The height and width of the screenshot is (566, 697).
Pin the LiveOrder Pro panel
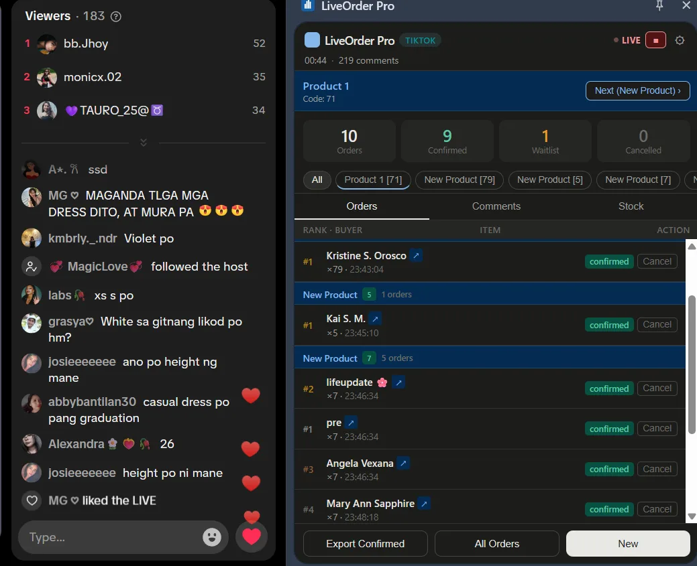pyautogui.click(x=659, y=6)
